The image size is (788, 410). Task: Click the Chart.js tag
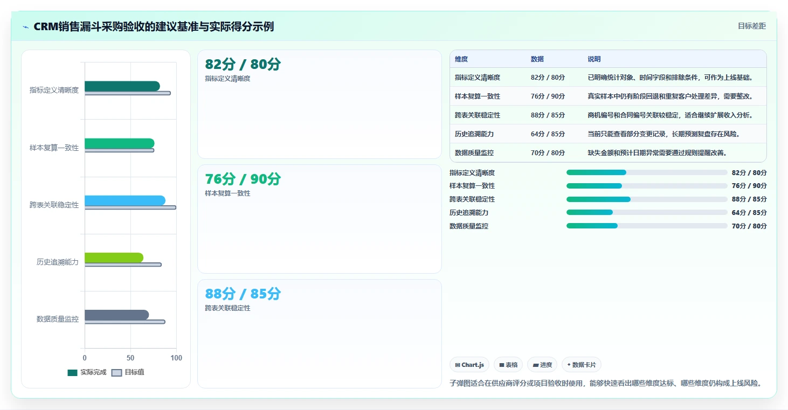pyautogui.click(x=469, y=365)
